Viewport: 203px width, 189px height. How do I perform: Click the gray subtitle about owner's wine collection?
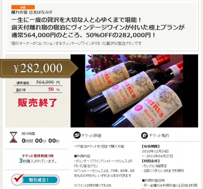pyautogui.click(x=76, y=43)
